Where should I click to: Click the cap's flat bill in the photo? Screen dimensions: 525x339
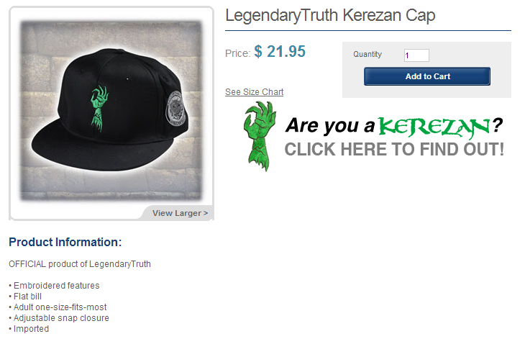(x=101, y=148)
